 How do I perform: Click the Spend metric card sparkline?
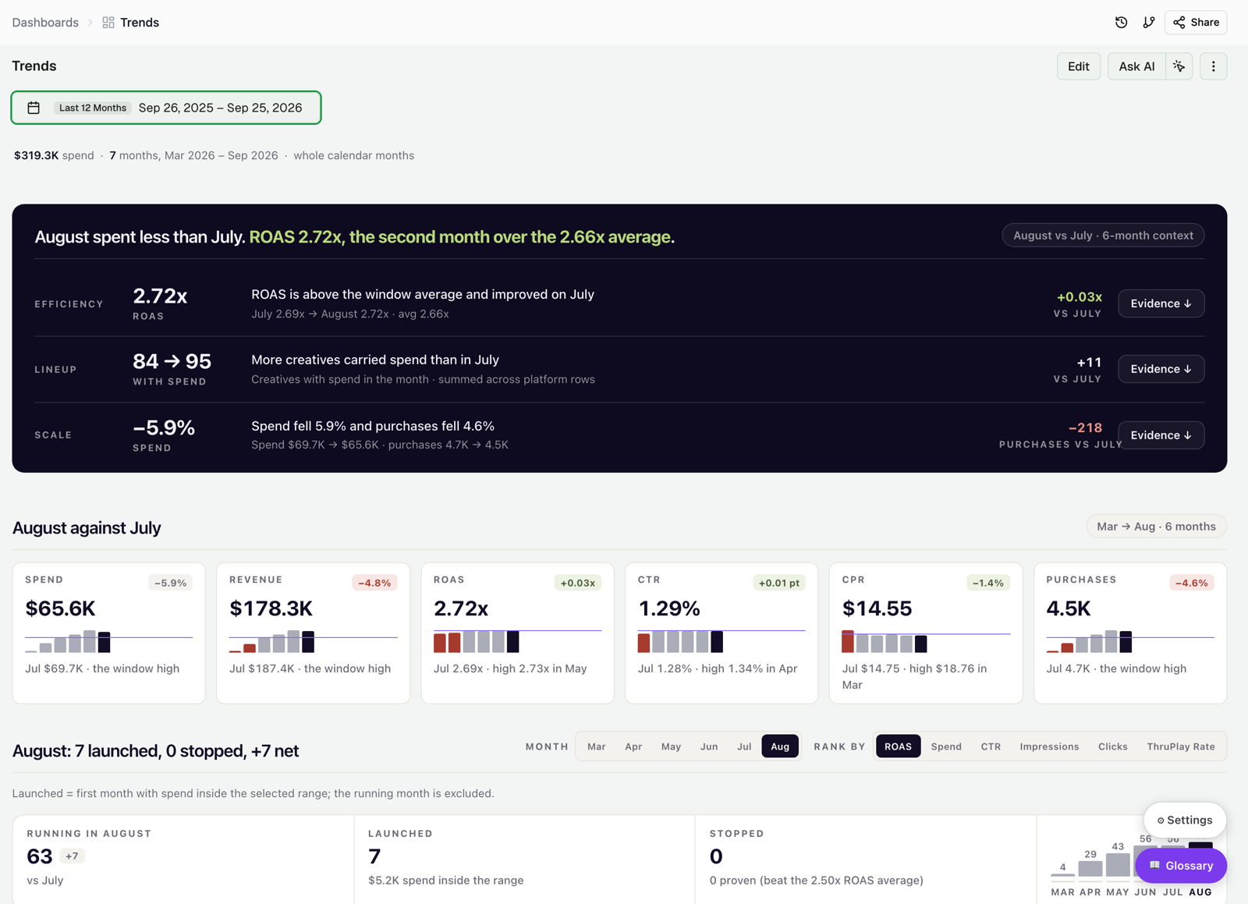coord(108,641)
